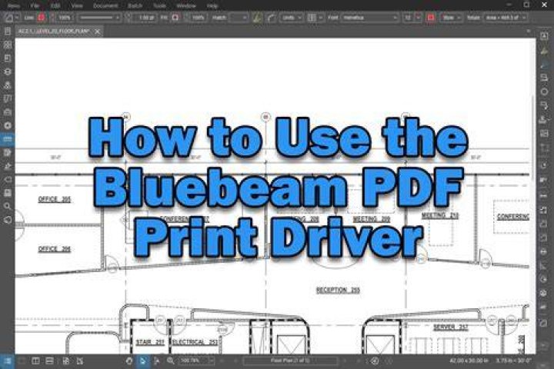Click the 42.00 x 30.00 in page size readout
Viewport: 554px width, 369px height.
pyautogui.click(x=469, y=361)
